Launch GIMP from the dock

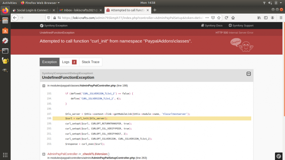pyautogui.click(x=5, y=70)
